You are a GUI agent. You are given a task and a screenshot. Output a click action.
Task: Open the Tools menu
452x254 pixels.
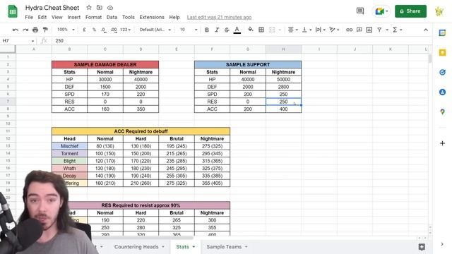tap(129, 17)
